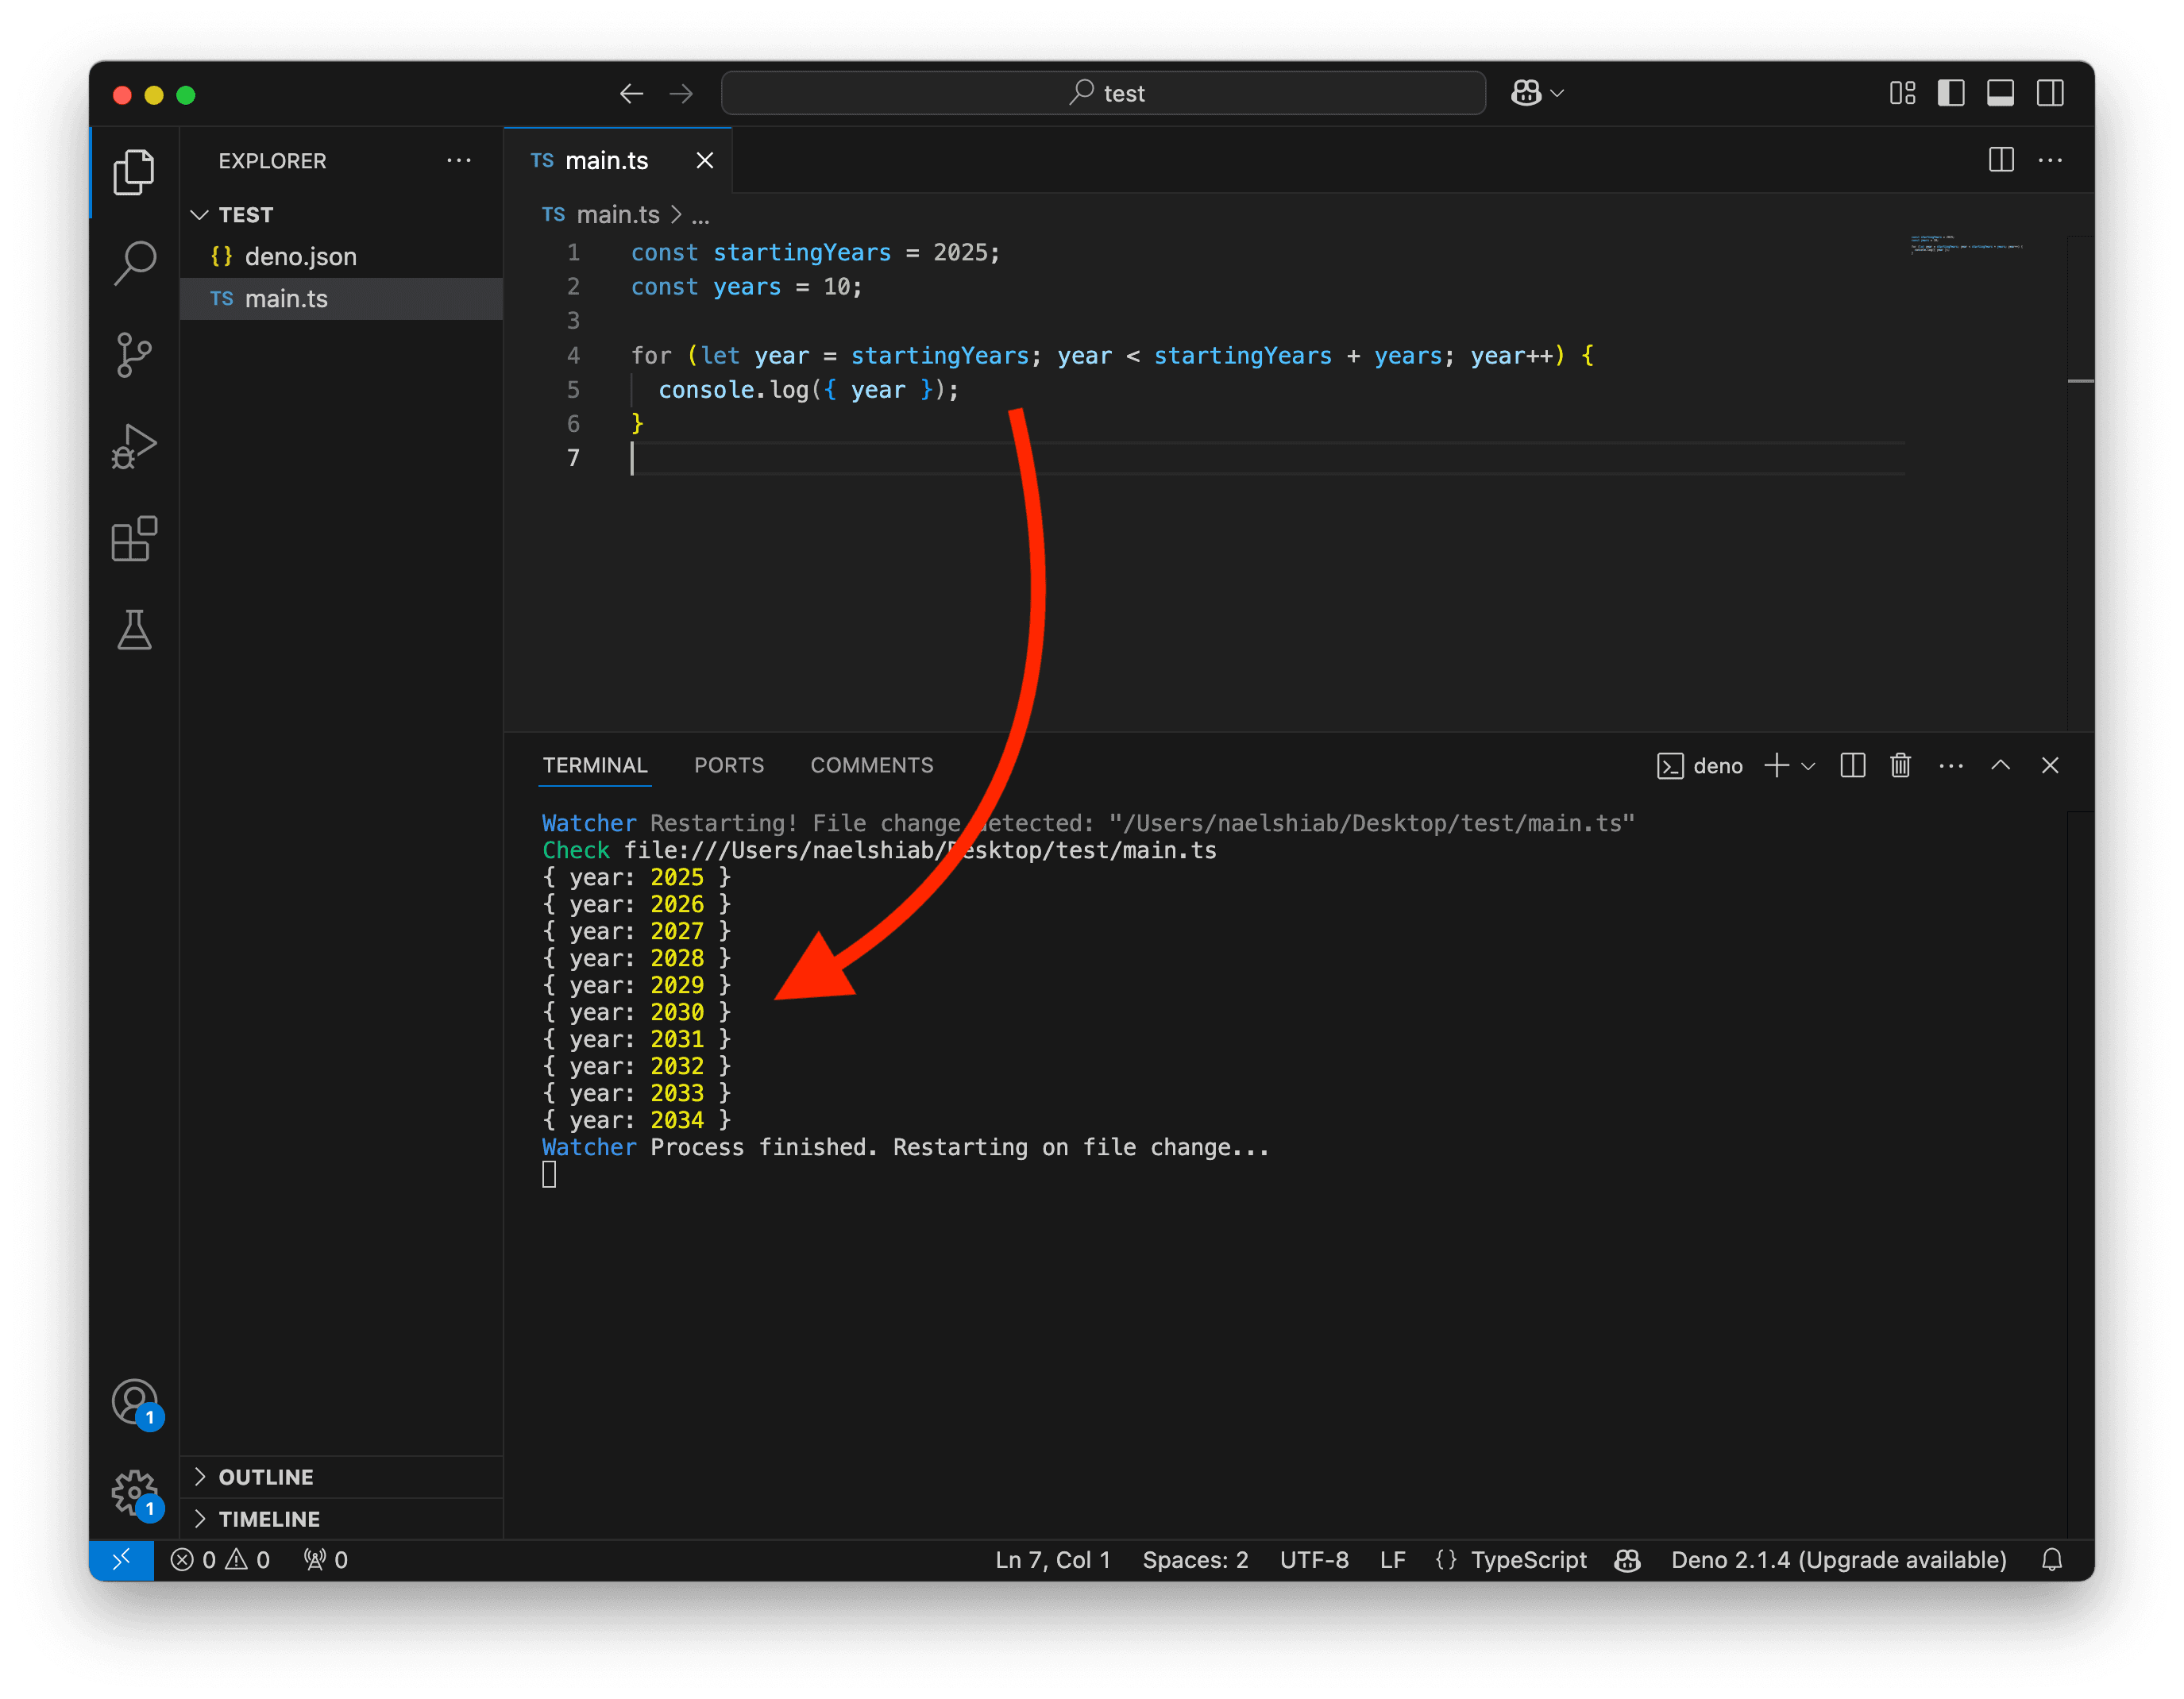Click the Copilot status bar icon

click(1627, 1559)
